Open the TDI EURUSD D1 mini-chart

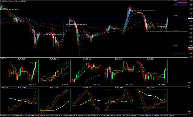pos(87,100)
